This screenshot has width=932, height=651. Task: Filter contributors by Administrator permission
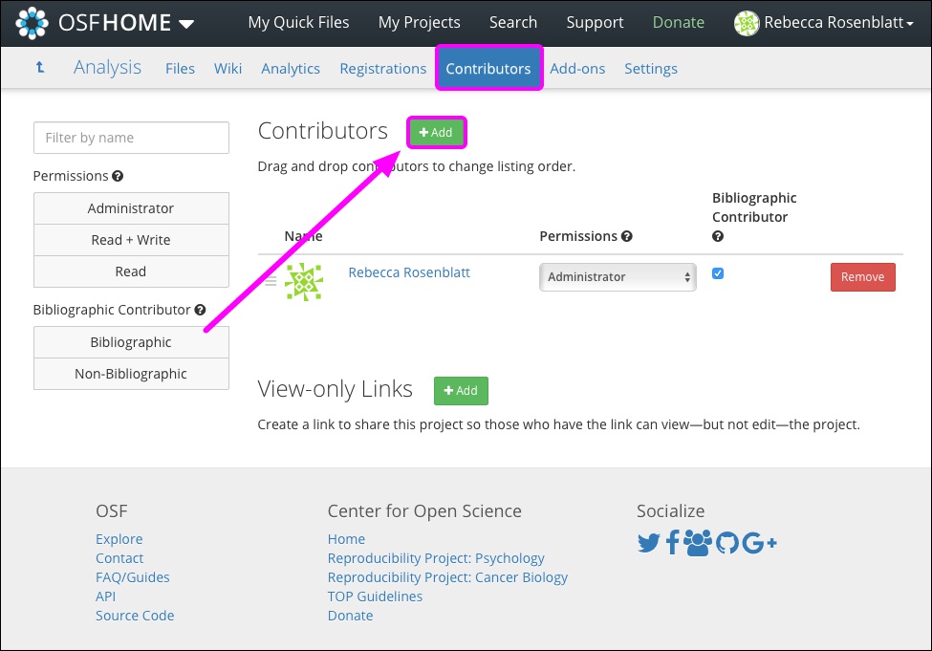pyautogui.click(x=131, y=208)
